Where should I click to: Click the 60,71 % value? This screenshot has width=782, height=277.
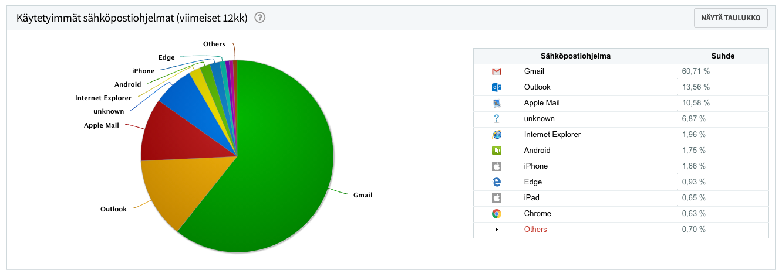pyautogui.click(x=696, y=71)
